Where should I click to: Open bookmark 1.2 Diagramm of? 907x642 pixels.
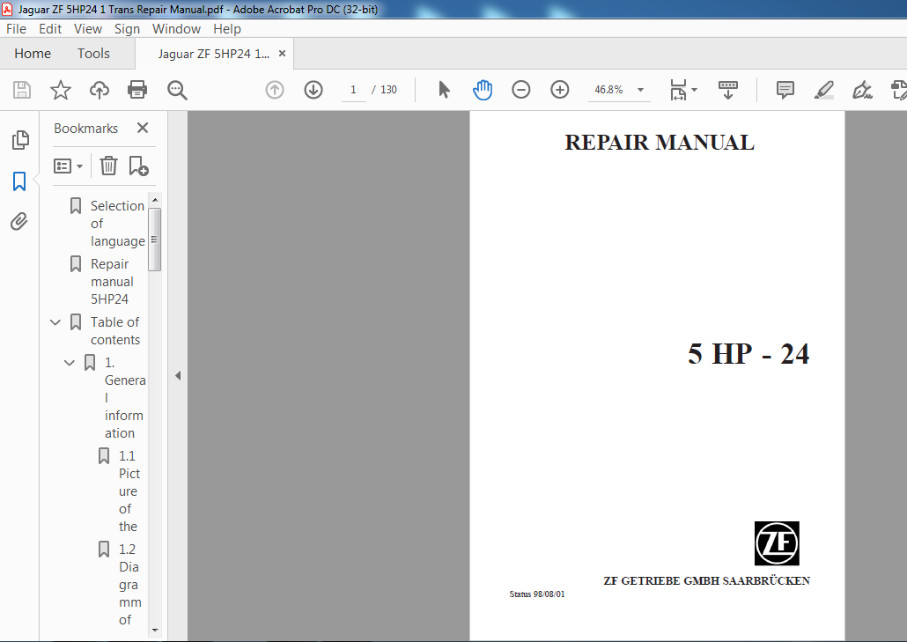[x=129, y=584]
